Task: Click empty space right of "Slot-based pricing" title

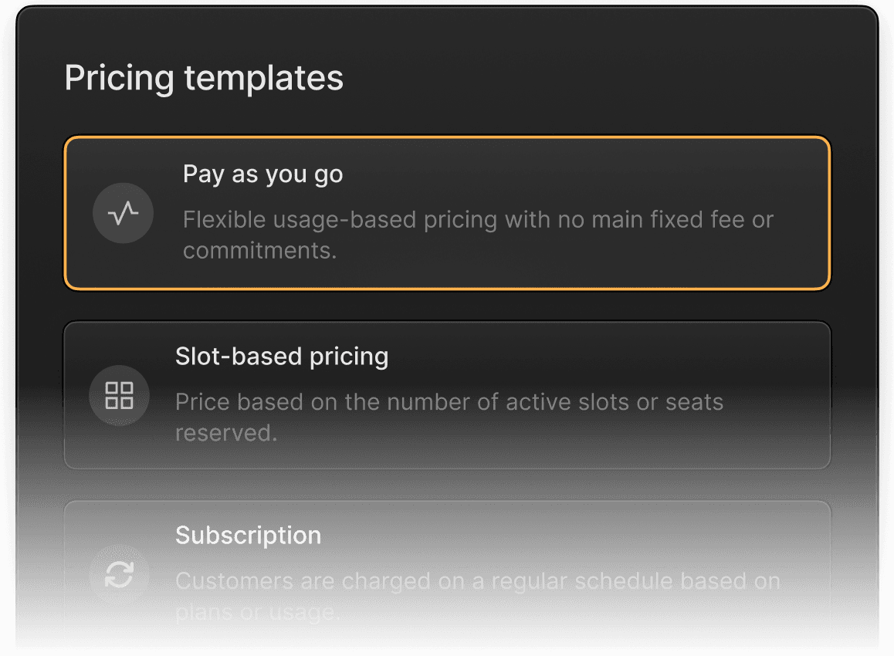Action: (602, 357)
